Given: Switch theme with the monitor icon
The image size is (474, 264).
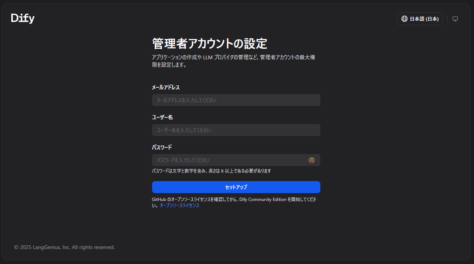Looking at the screenshot, I should click(x=455, y=19).
